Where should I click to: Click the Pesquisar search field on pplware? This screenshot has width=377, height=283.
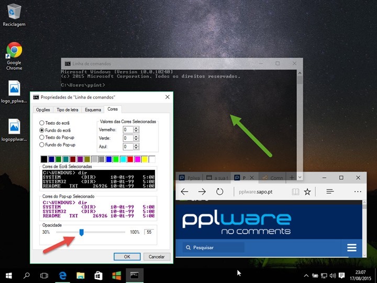click(214, 247)
